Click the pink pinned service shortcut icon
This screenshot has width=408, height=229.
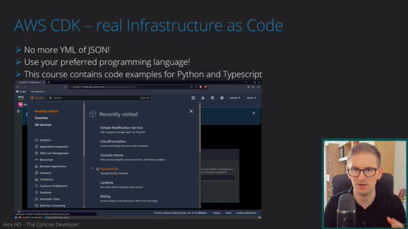(x=20, y=104)
